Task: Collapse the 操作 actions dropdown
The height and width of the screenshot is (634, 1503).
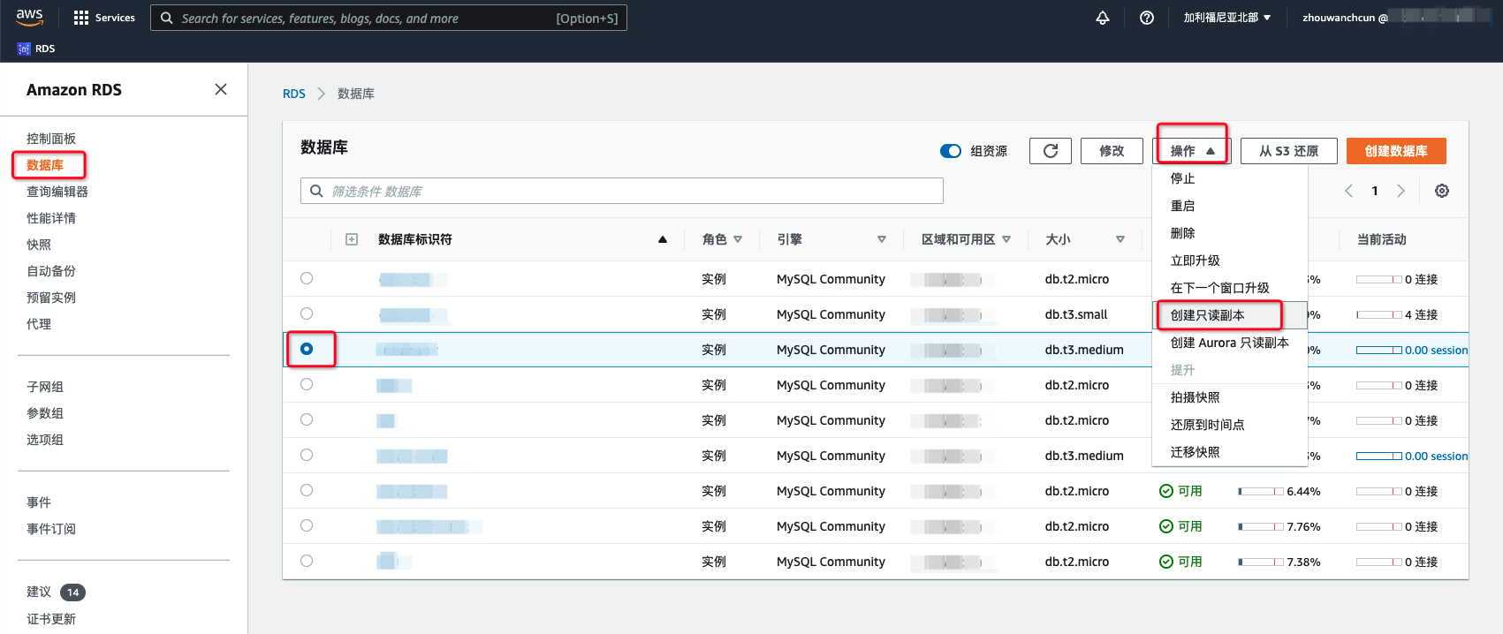Action: tap(1192, 151)
